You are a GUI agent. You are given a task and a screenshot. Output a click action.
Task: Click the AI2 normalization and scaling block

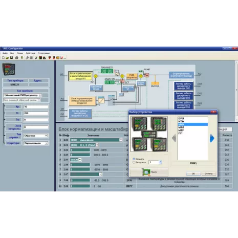(82, 101)
